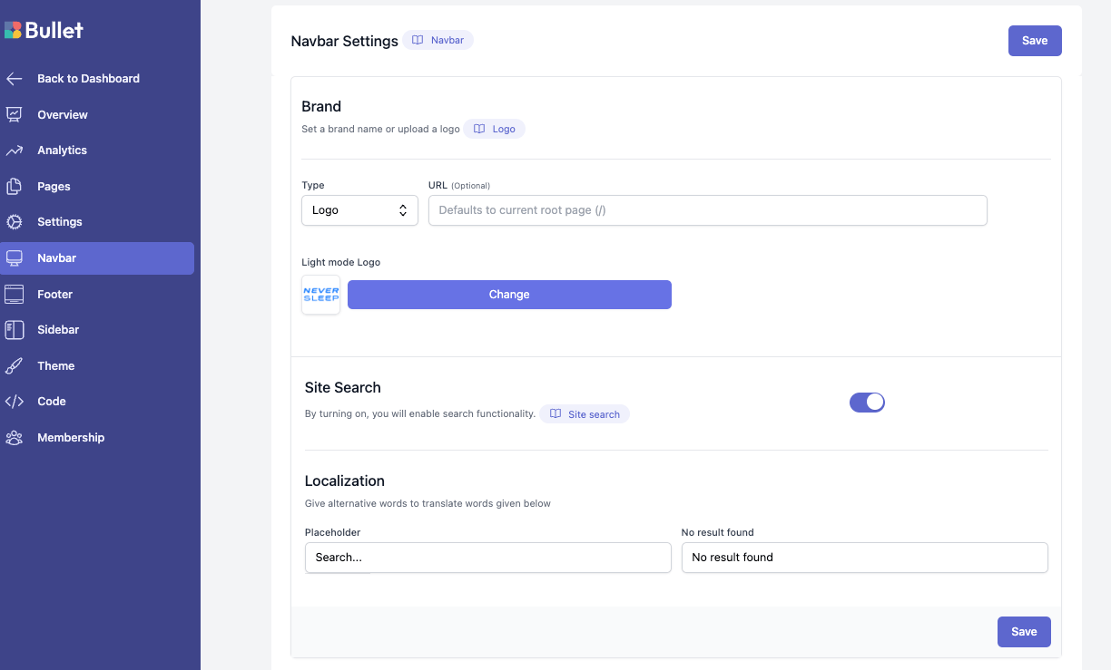This screenshot has height=670, width=1111.
Task: Click the book icon in the Site search badge
Action: [x=555, y=413]
